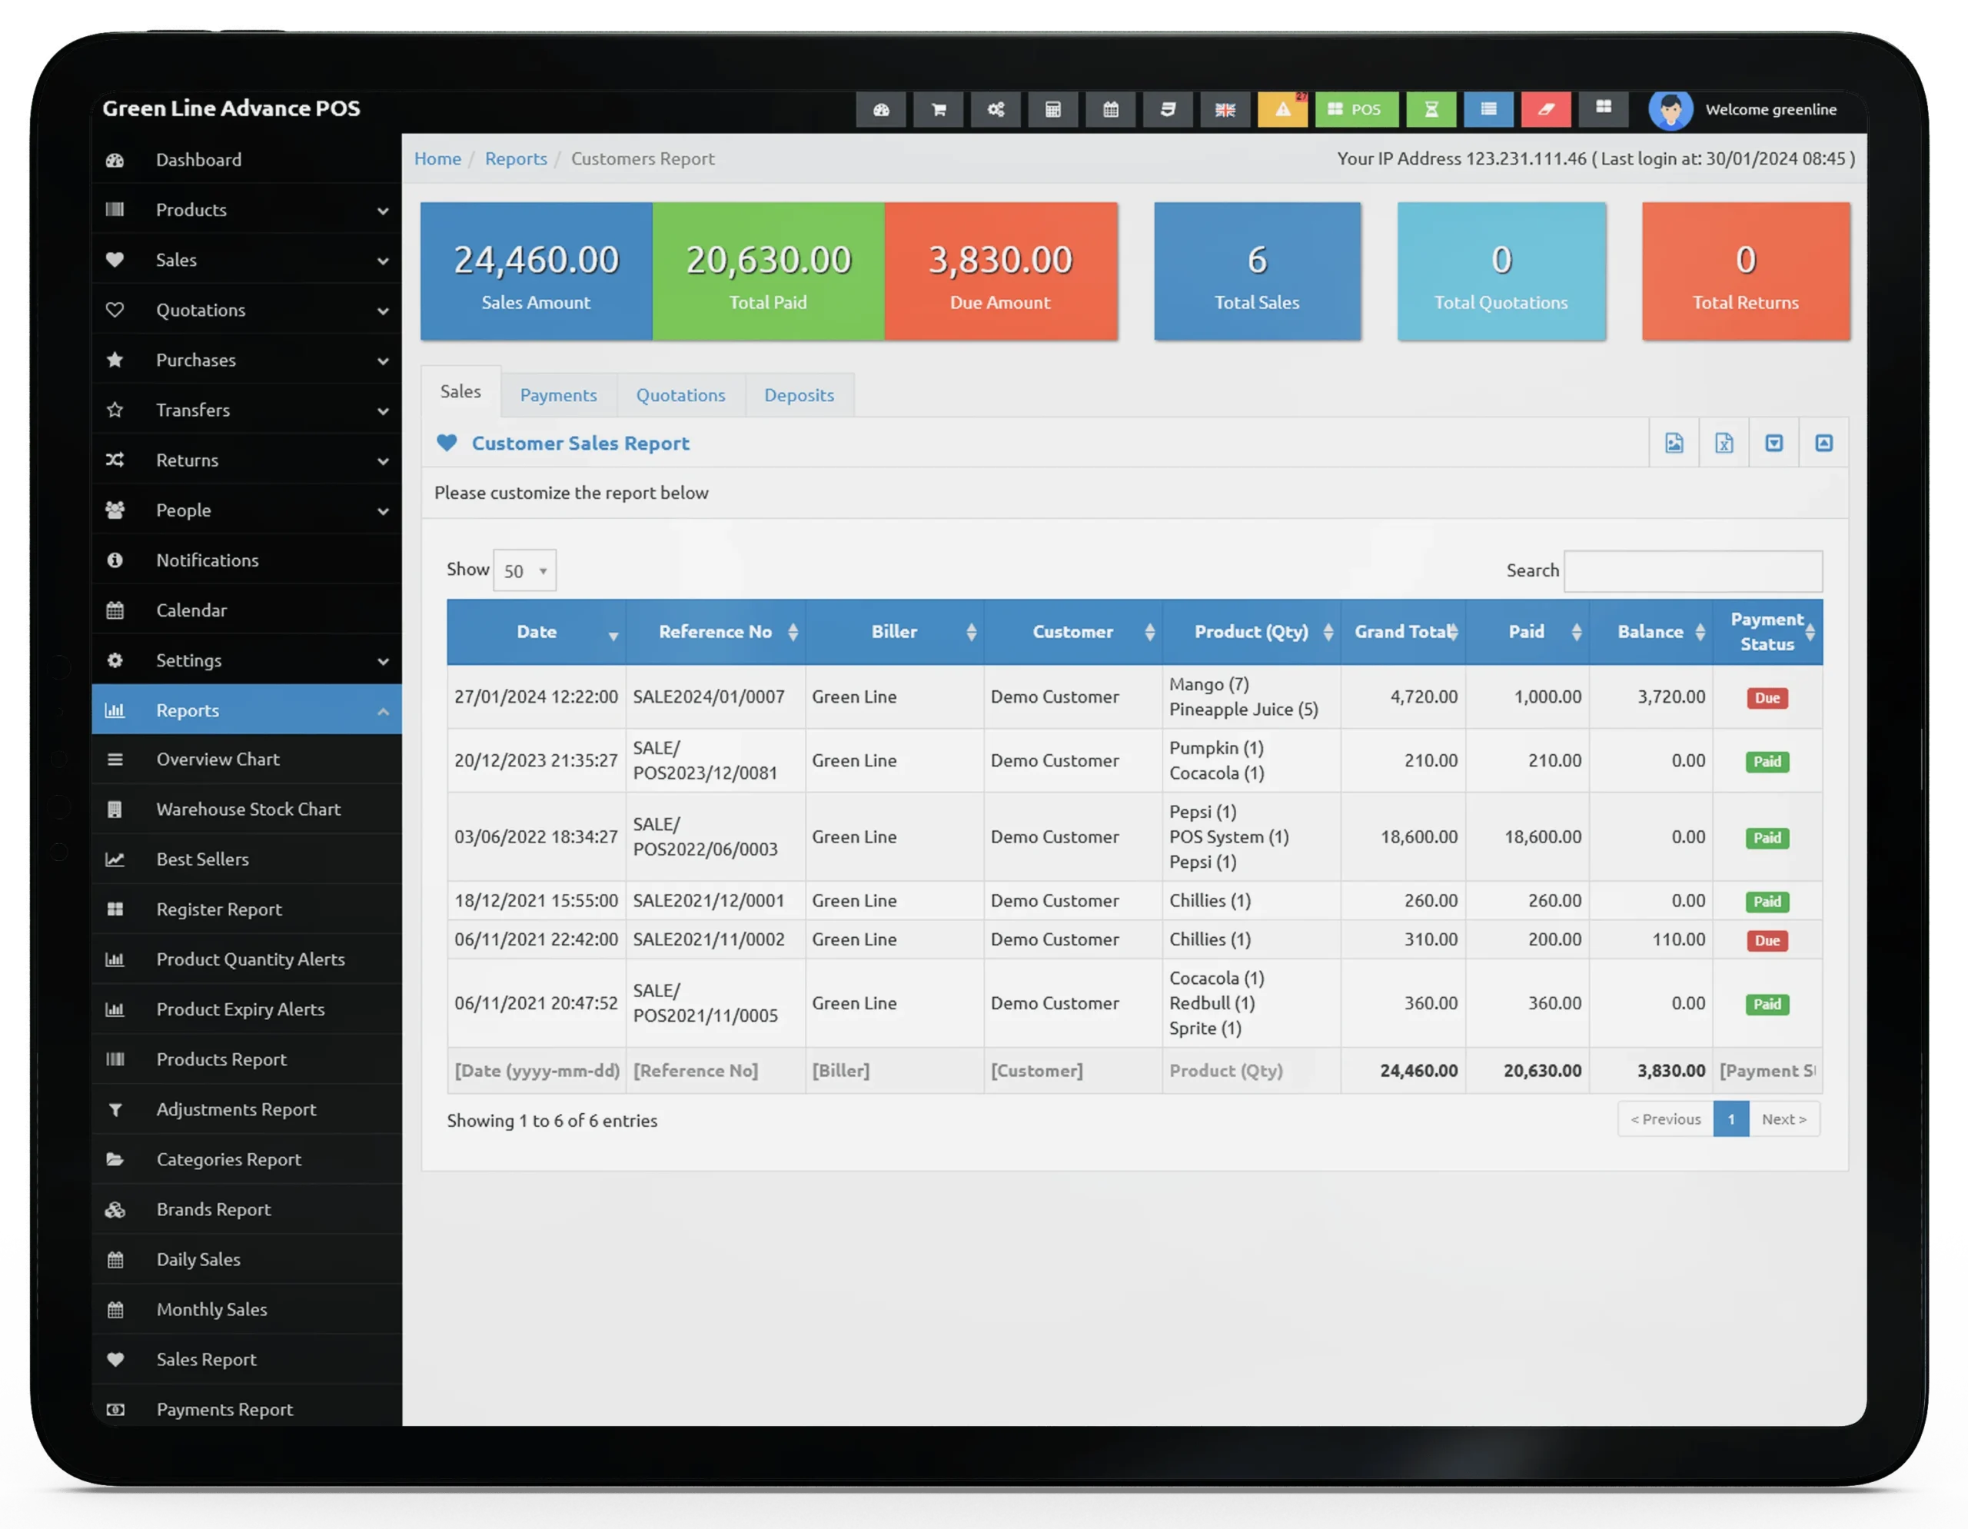The width and height of the screenshot is (1968, 1529).
Task: Collapse the Reports sidebar section
Action: point(246,710)
